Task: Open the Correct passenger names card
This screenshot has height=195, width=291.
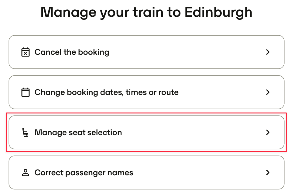Action: (147, 172)
